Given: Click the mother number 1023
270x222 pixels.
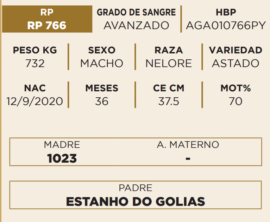Looking at the screenshot, I should (62, 158).
